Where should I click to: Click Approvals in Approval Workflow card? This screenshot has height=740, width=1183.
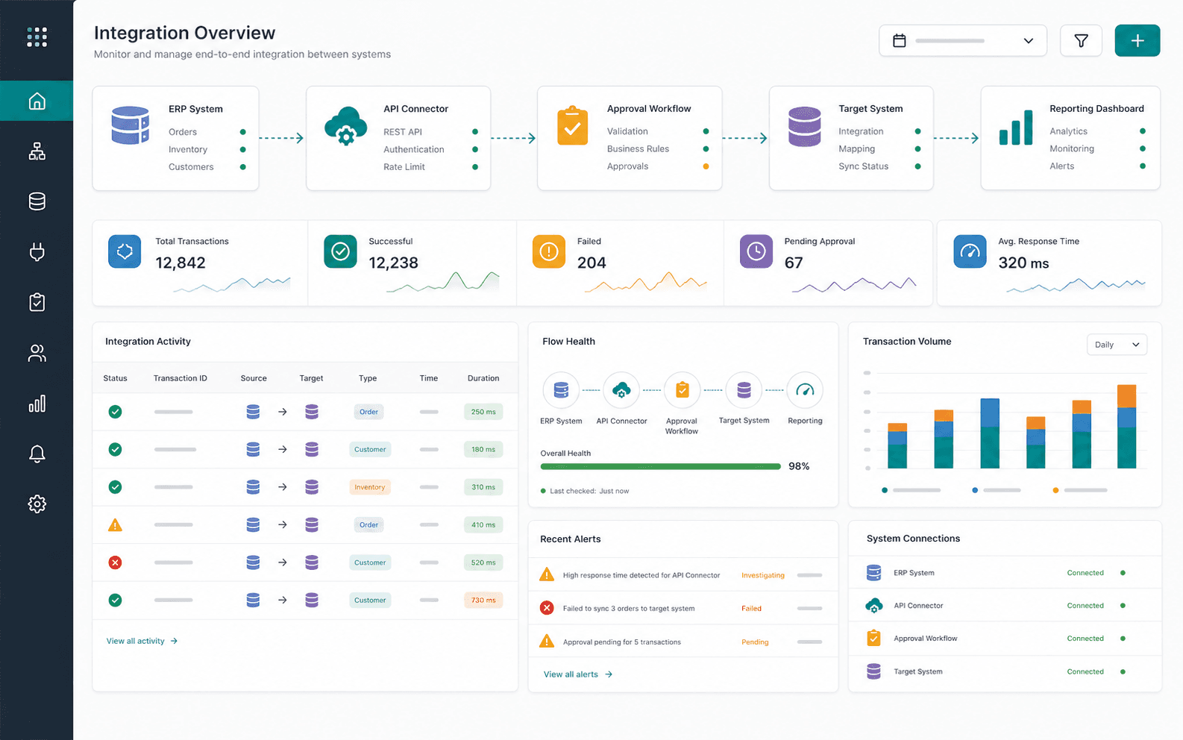point(627,166)
